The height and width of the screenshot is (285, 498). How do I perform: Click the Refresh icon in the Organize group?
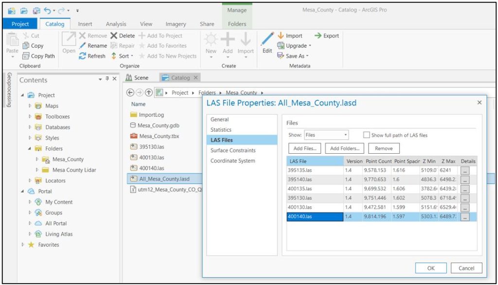[x=82, y=56]
